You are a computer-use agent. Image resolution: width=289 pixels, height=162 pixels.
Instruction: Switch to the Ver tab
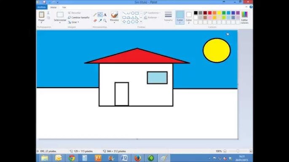click(64, 8)
